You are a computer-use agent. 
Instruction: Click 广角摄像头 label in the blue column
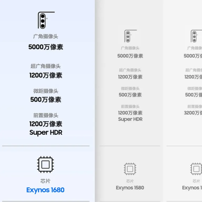click(x=46, y=36)
